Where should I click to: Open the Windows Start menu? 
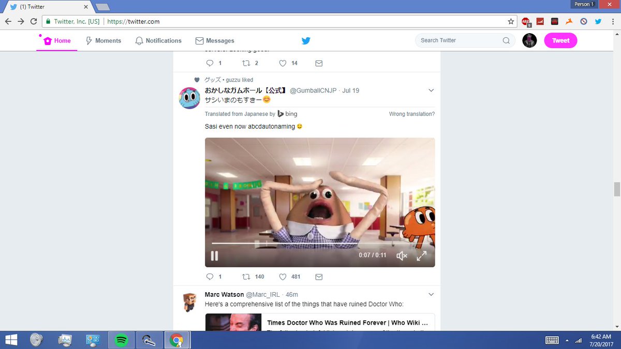pos(11,340)
